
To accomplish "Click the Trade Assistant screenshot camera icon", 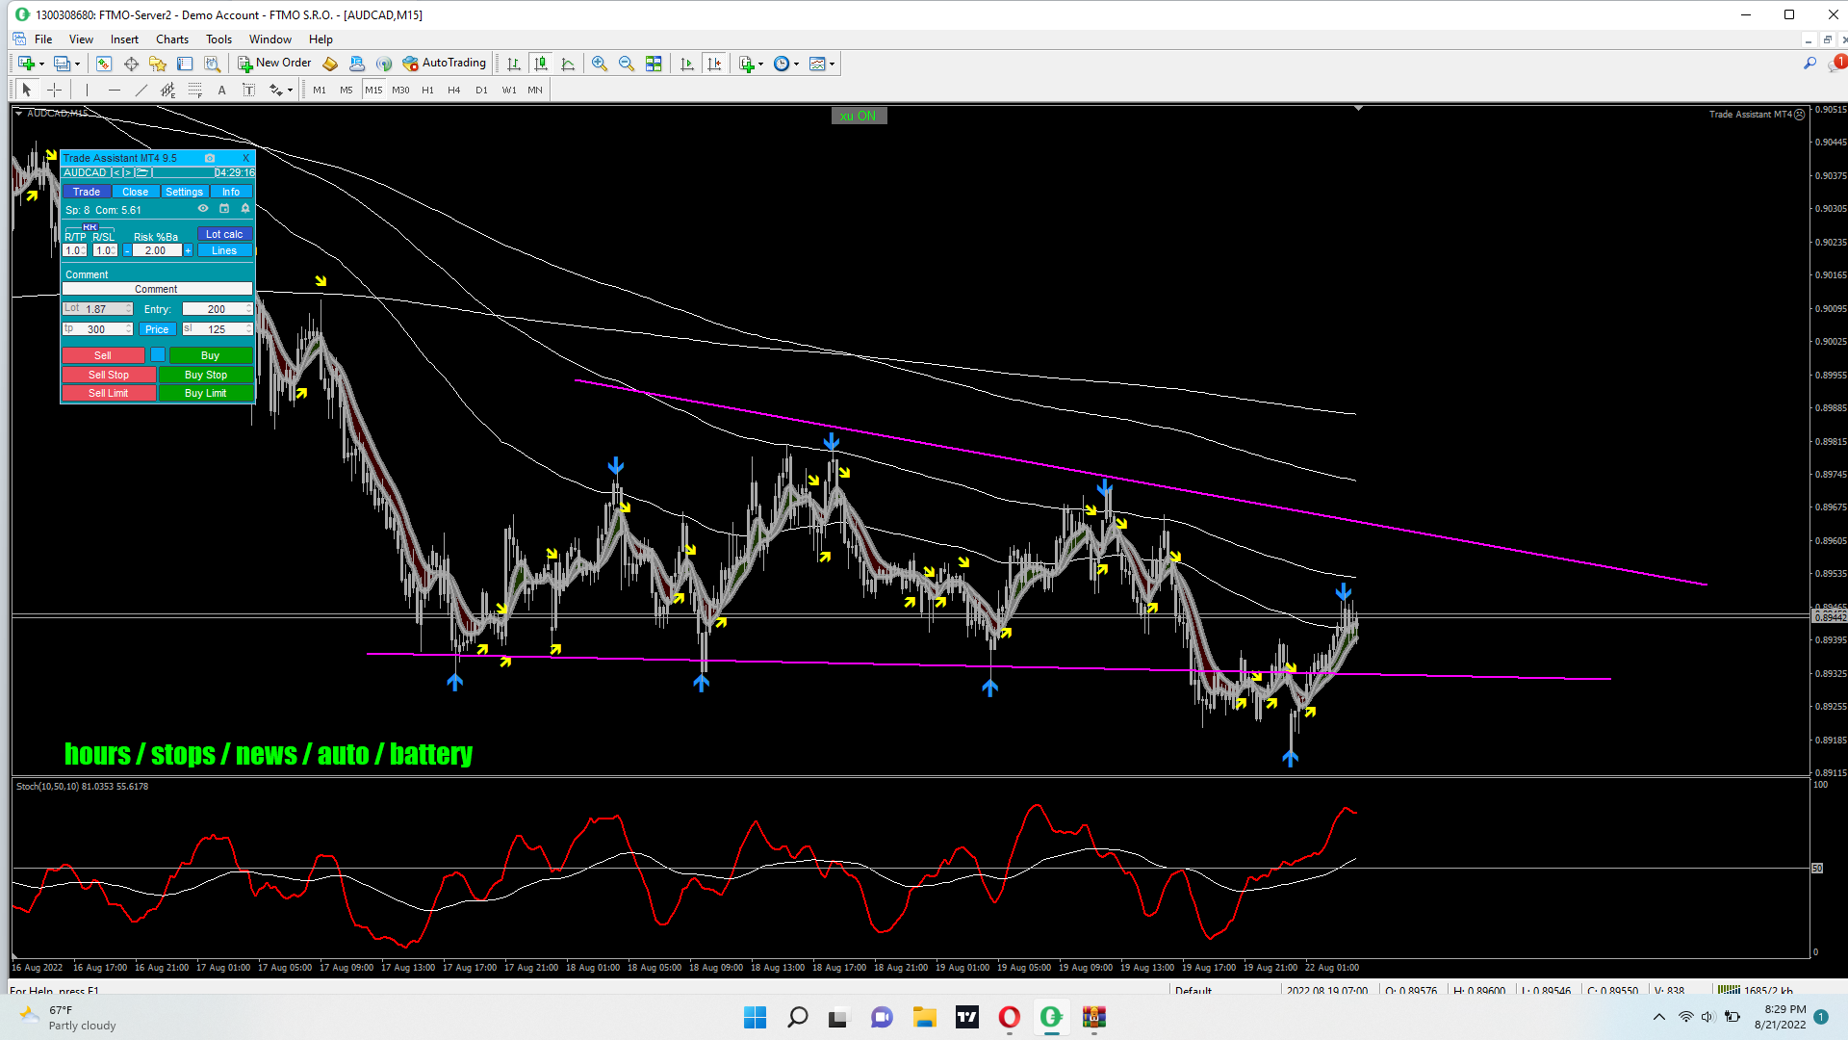I will (x=210, y=158).
